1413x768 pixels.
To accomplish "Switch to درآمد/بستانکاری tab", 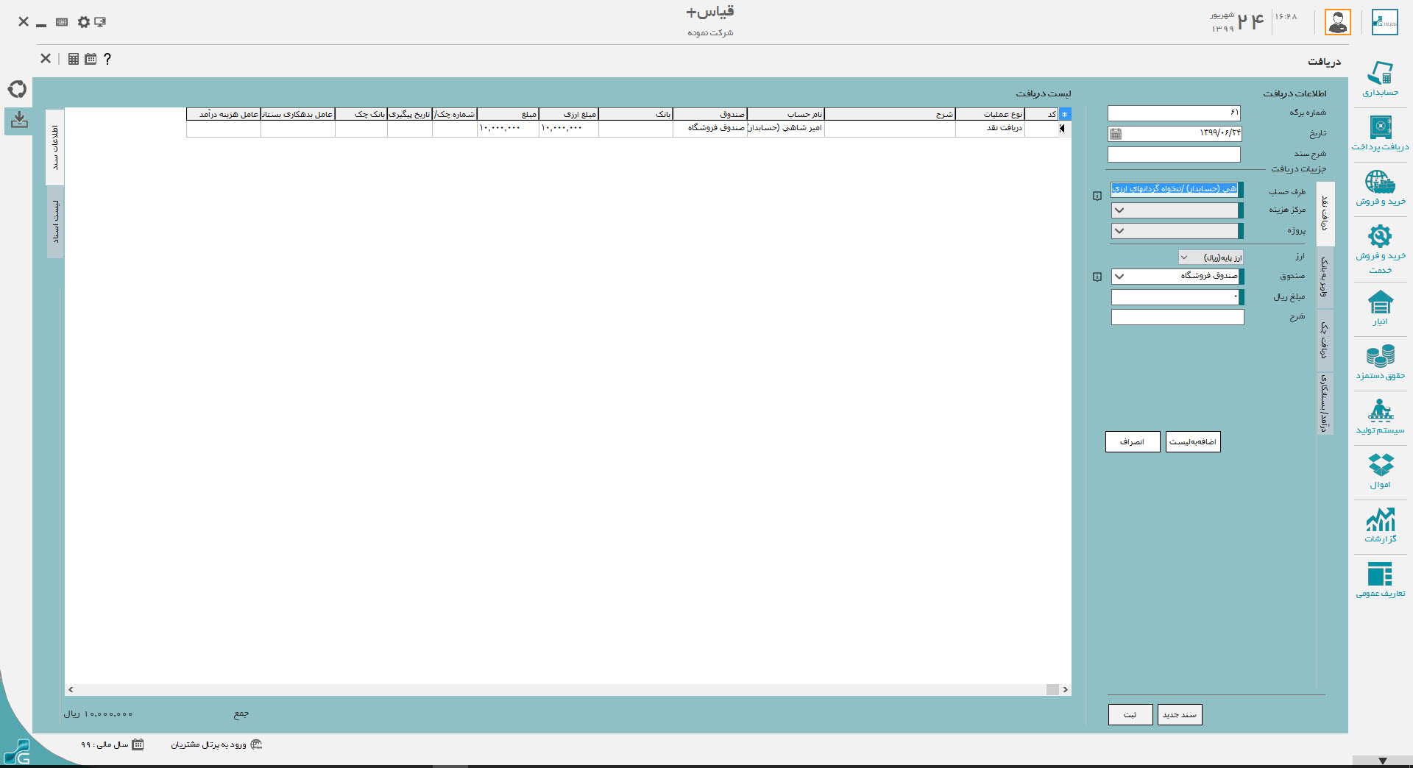I will pos(1325,403).
